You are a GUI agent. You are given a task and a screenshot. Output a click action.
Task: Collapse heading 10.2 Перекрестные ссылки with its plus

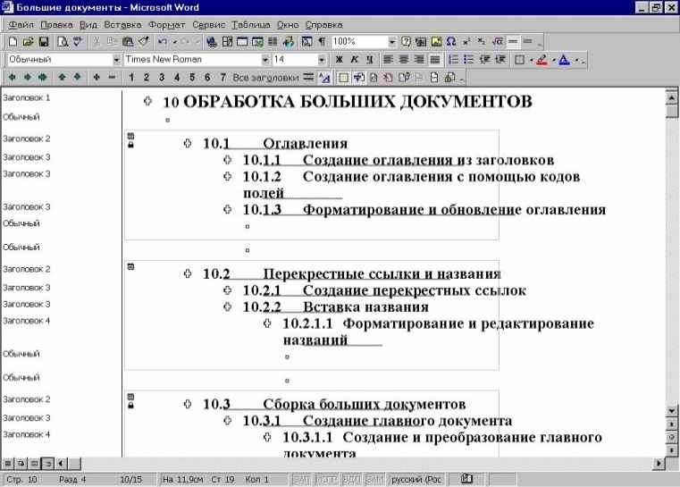pyautogui.click(x=188, y=273)
